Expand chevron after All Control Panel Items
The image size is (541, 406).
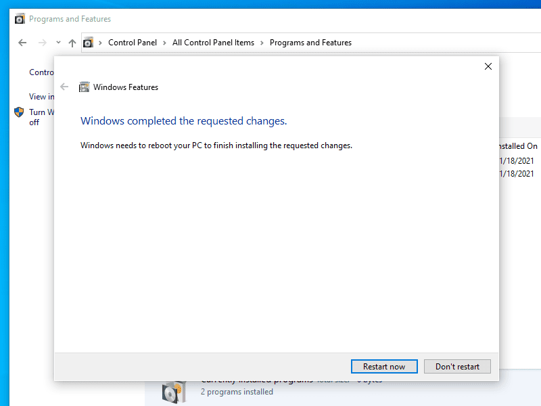(262, 43)
